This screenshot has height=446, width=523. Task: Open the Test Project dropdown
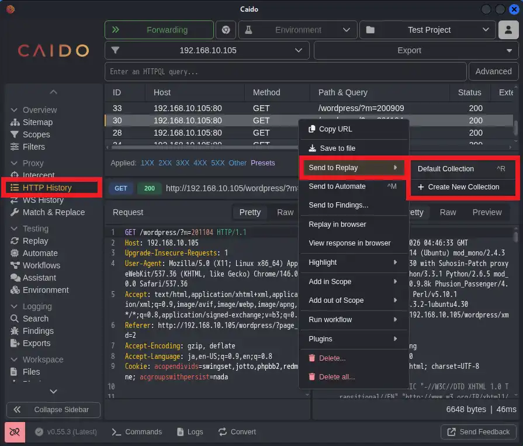point(428,30)
